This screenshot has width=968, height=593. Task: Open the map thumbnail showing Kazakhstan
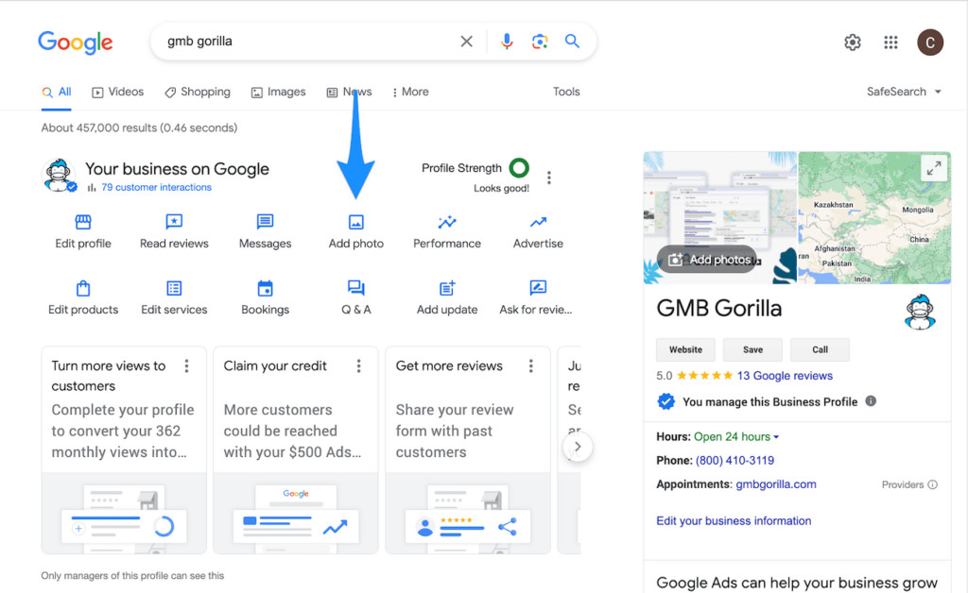(x=874, y=217)
